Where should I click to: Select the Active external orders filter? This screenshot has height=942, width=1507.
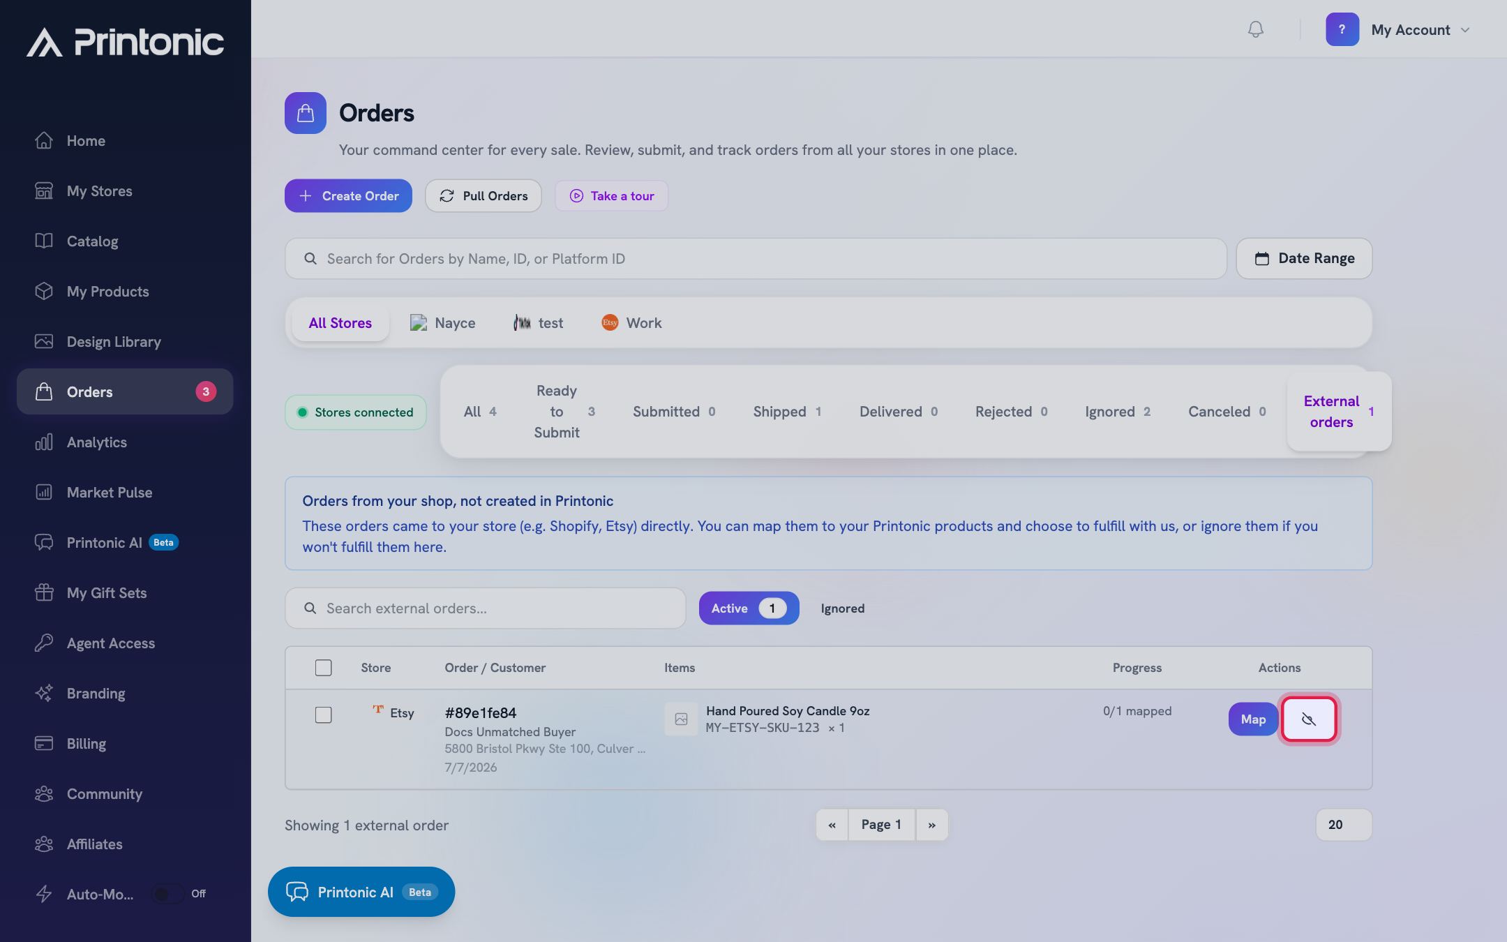[x=749, y=608]
